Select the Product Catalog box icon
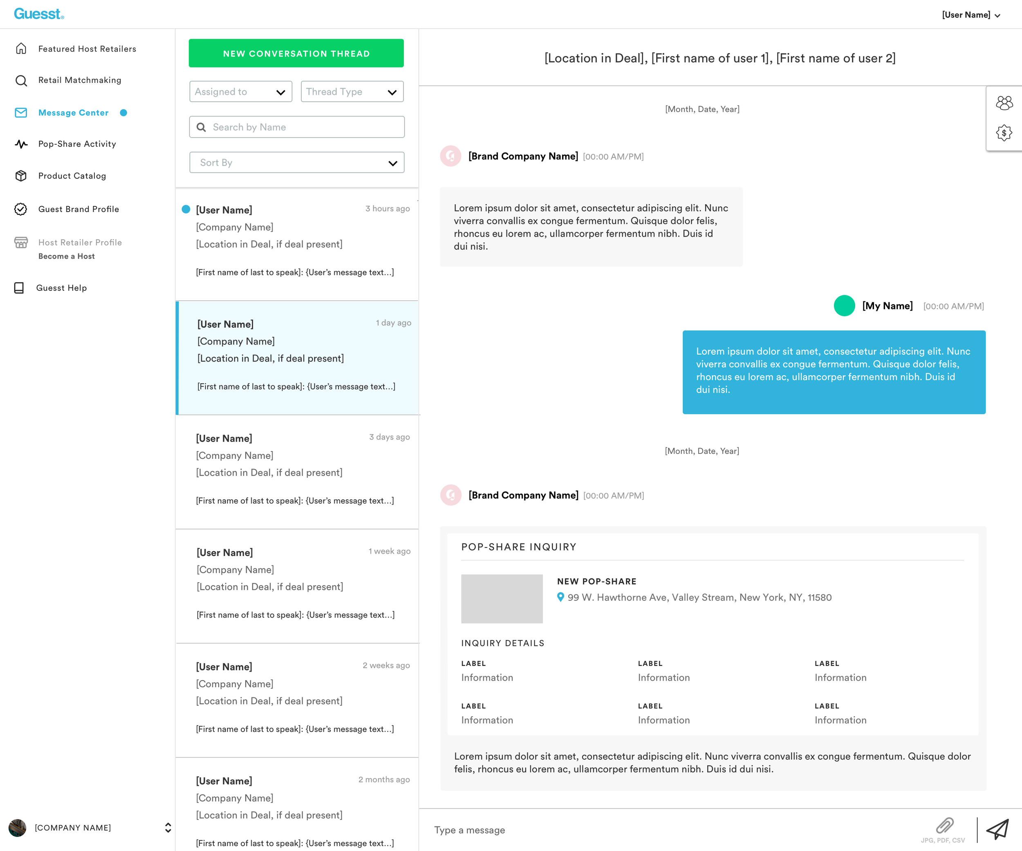1022x851 pixels. [x=21, y=176]
